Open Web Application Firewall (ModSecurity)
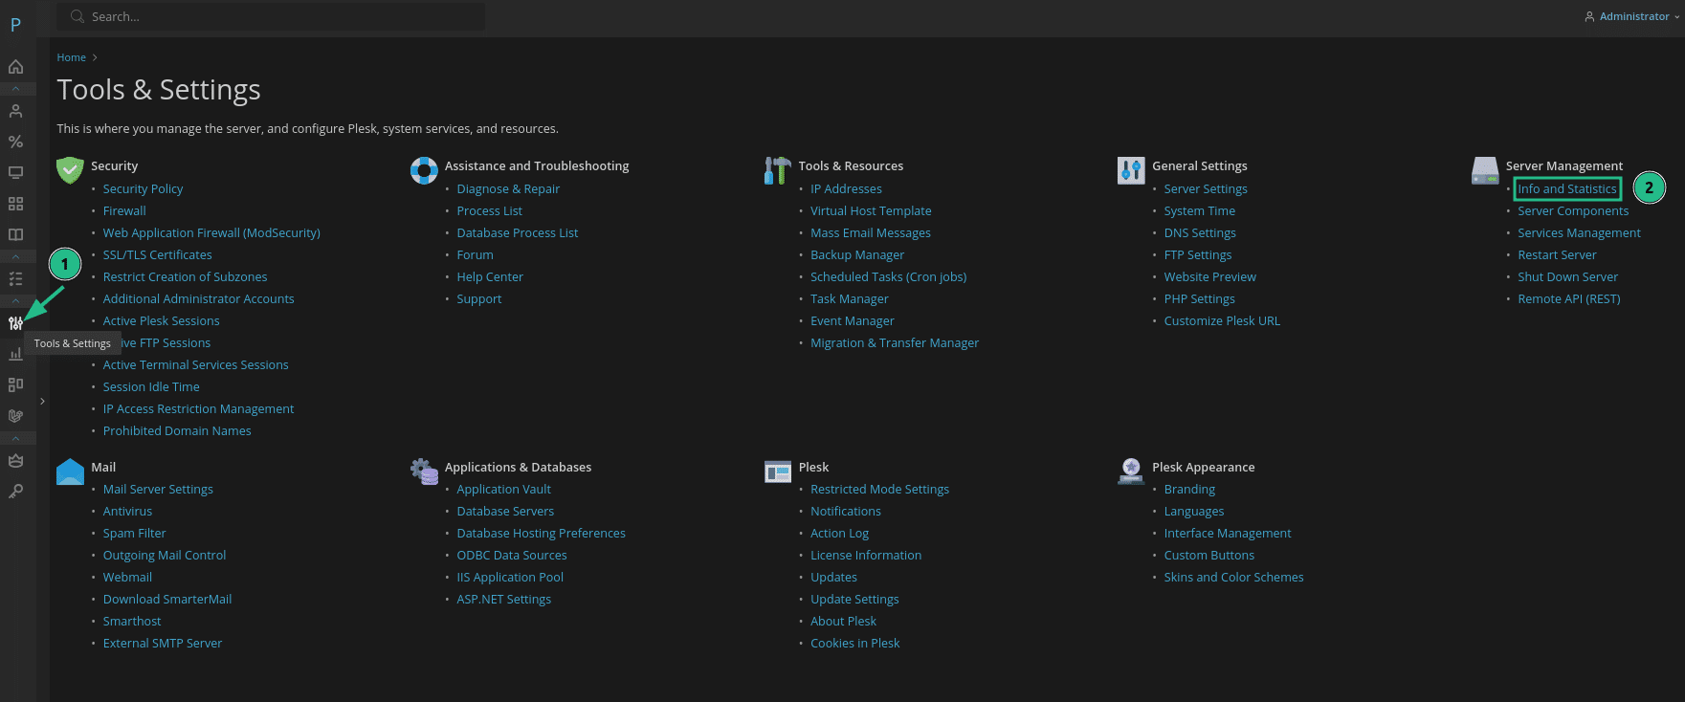This screenshot has width=1685, height=702. point(211,233)
